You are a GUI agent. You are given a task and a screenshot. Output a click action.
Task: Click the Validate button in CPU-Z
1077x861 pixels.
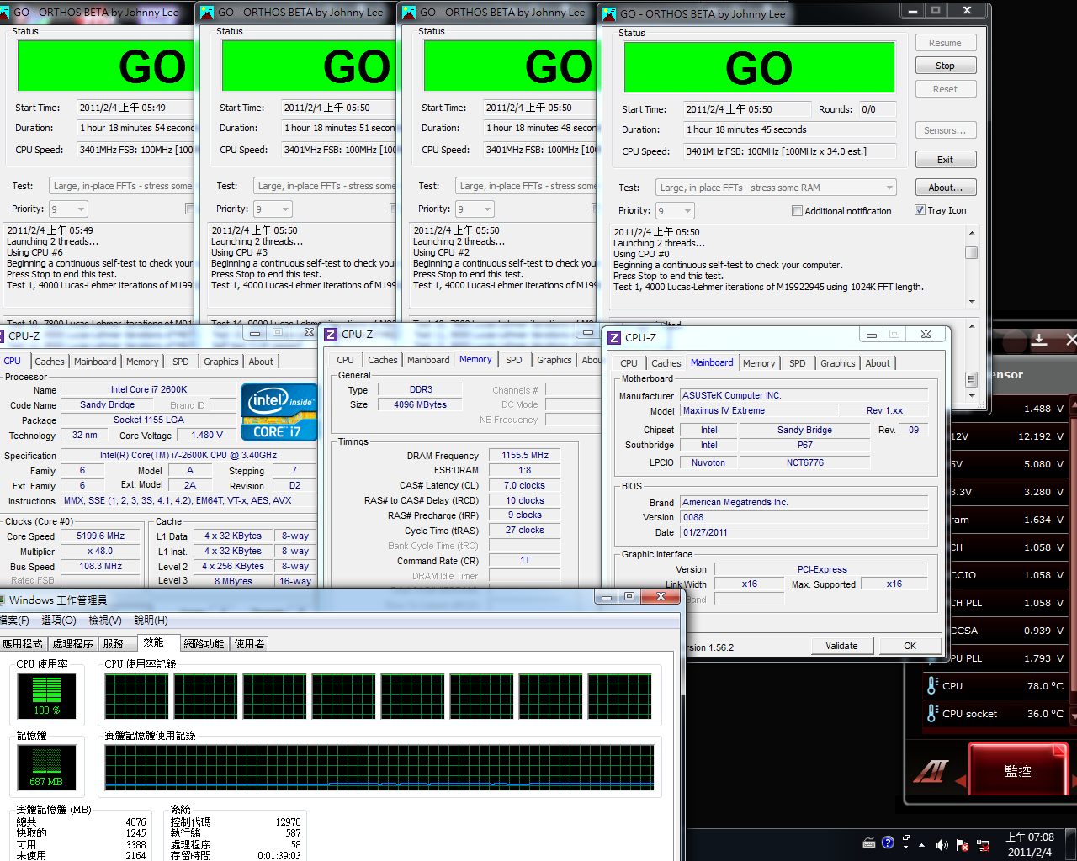click(x=841, y=646)
